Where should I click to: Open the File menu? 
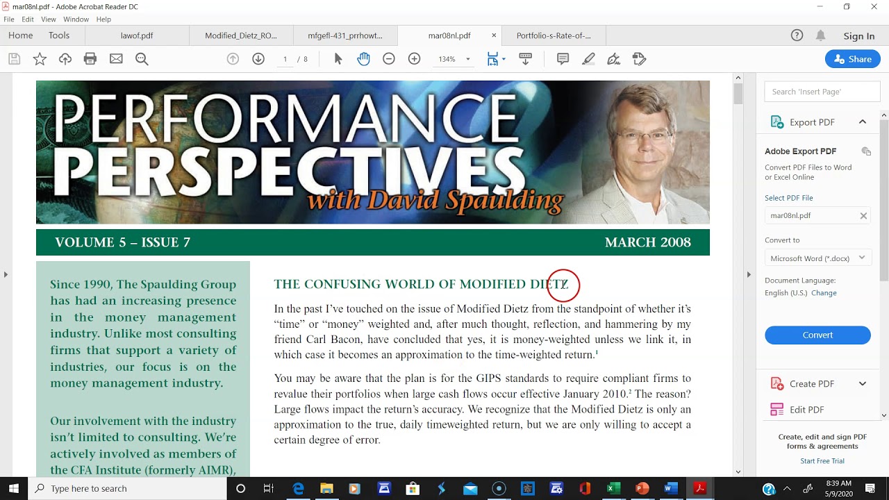pyautogui.click(x=9, y=19)
